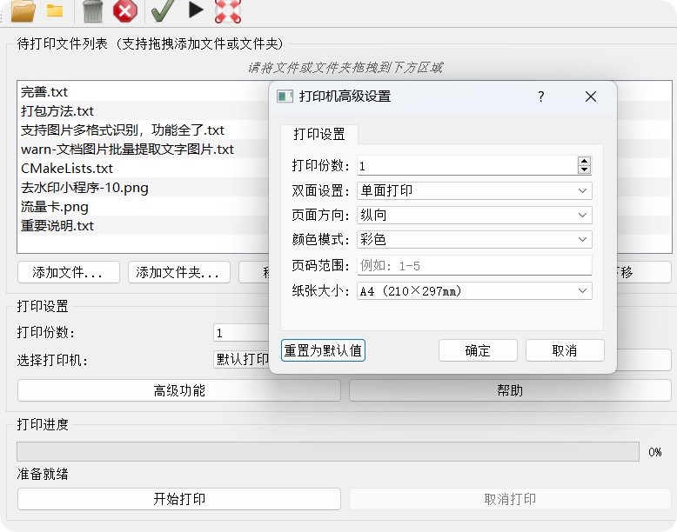Screen dimensions: 677x532
Task: Open the 页面方向 dropdown showing 纵向
Action: click(474, 215)
